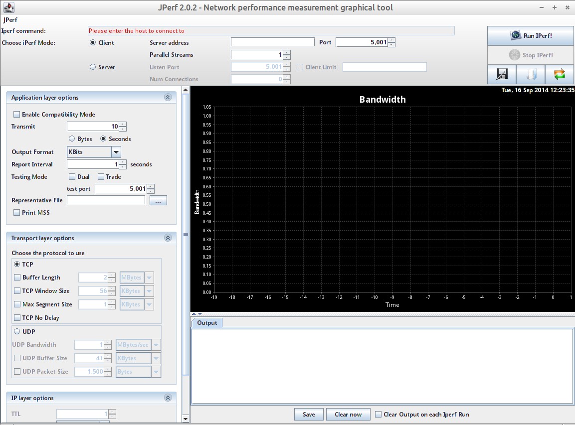Click the Parallel Streams value field
This screenshot has width=575, height=425.
point(257,55)
